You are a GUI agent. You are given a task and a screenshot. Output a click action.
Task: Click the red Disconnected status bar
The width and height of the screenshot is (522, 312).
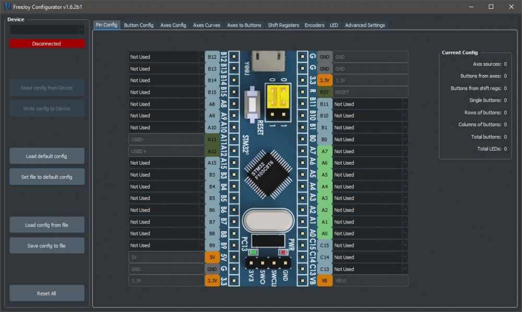click(46, 44)
